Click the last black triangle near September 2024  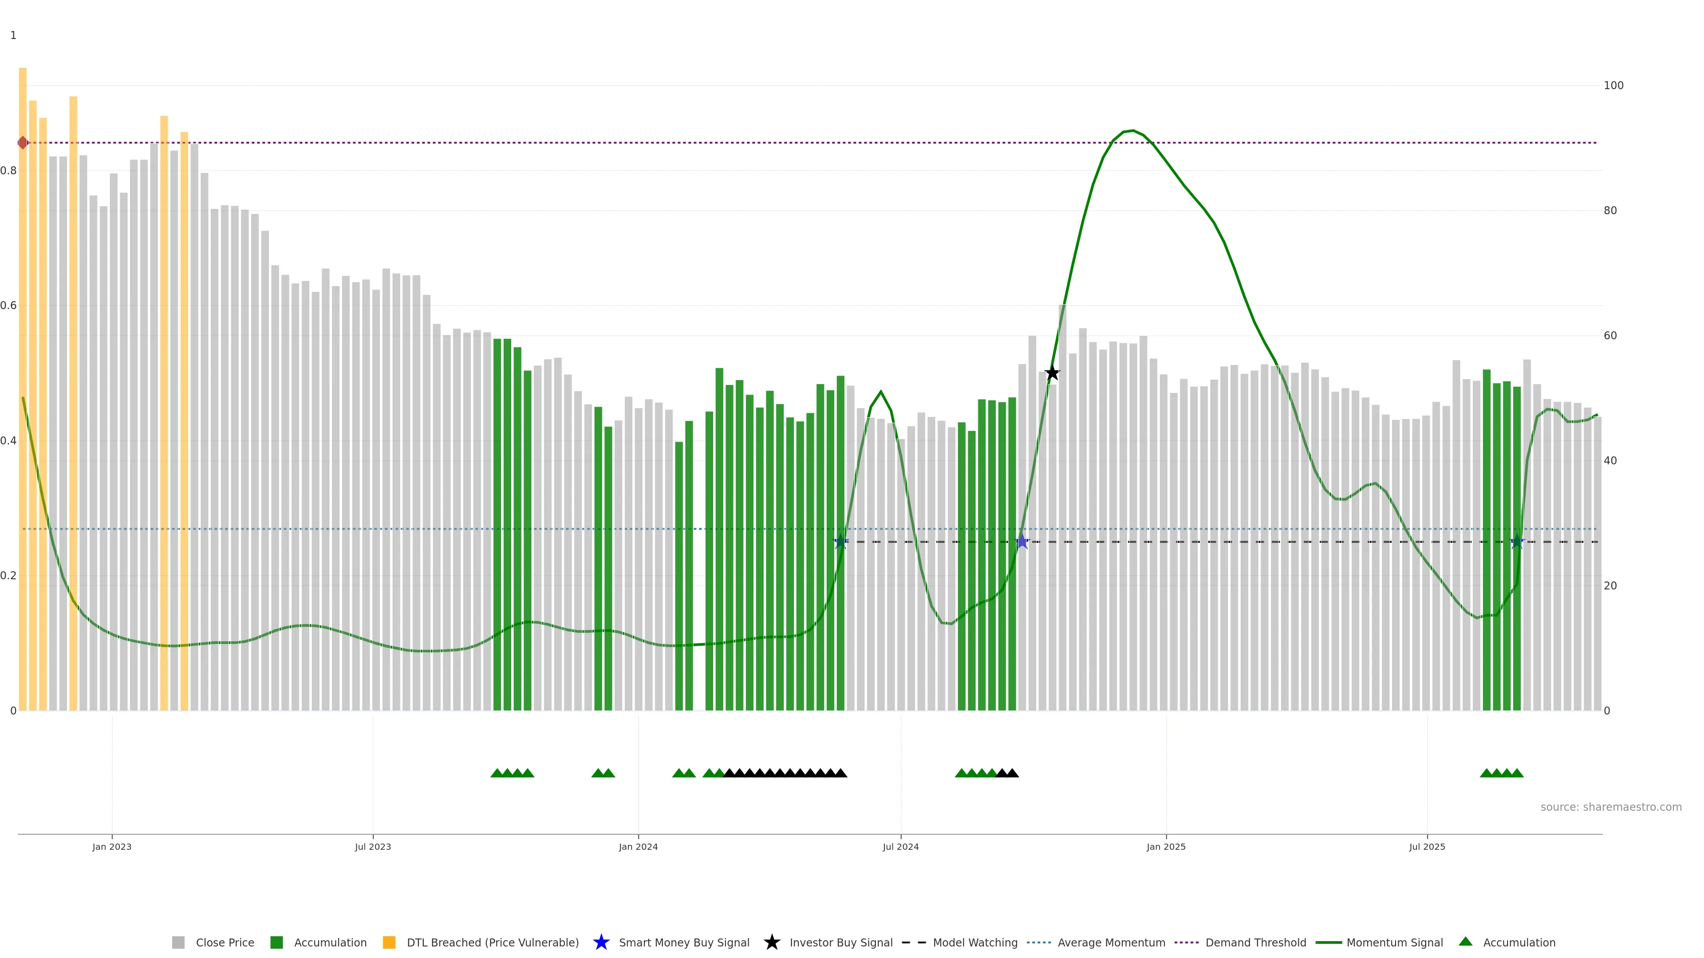[x=1012, y=773]
